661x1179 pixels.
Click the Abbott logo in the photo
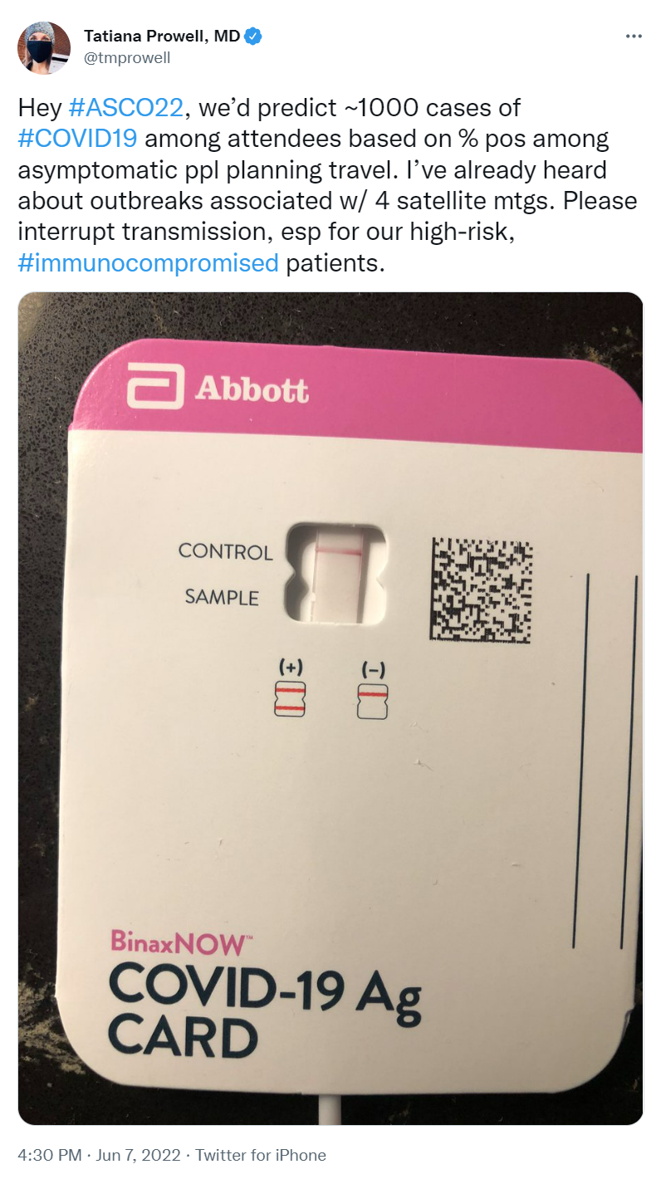coord(218,389)
